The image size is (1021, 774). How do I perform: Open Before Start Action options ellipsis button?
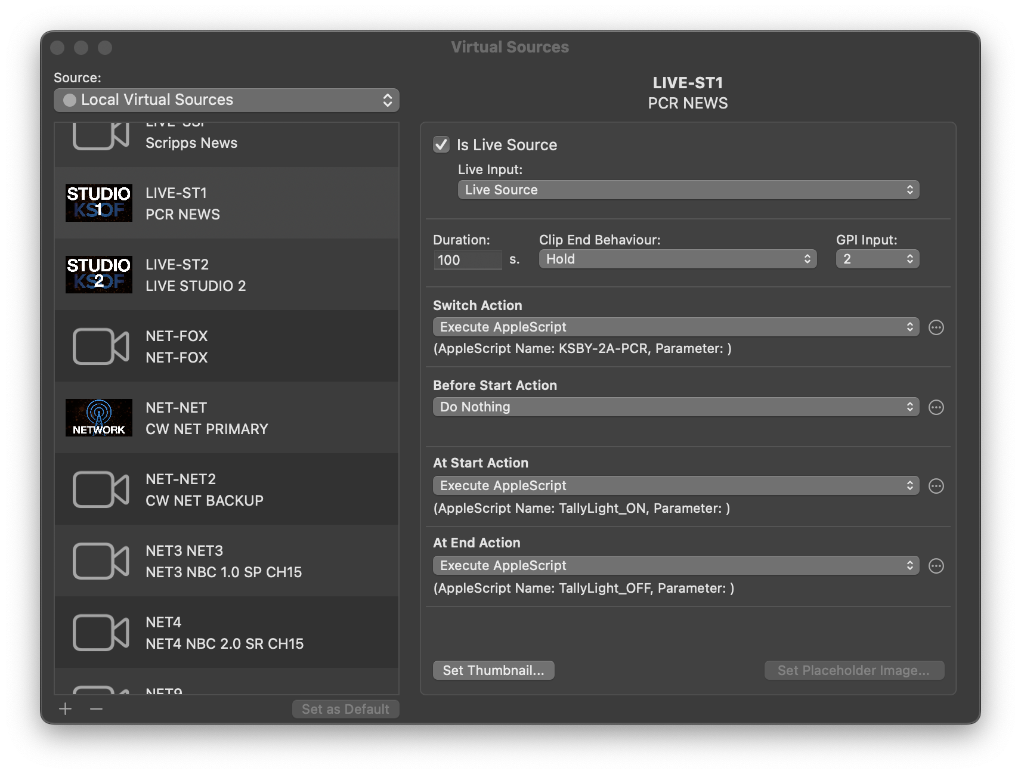point(936,407)
